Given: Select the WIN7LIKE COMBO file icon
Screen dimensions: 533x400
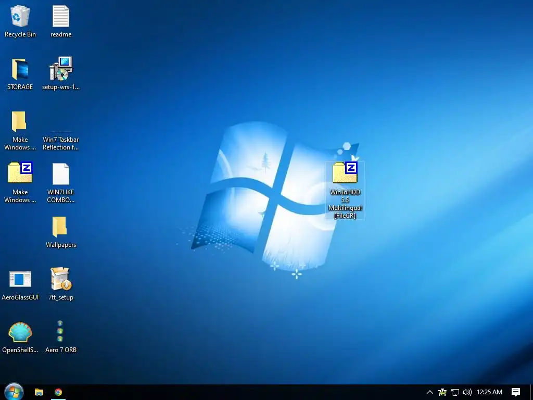Looking at the screenshot, I should click(x=61, y=174).
